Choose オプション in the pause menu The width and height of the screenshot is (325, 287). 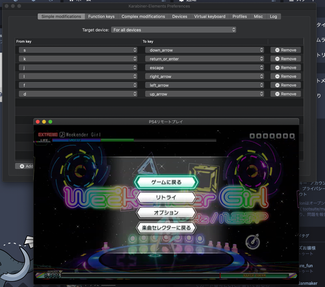[x=166, y=212]
